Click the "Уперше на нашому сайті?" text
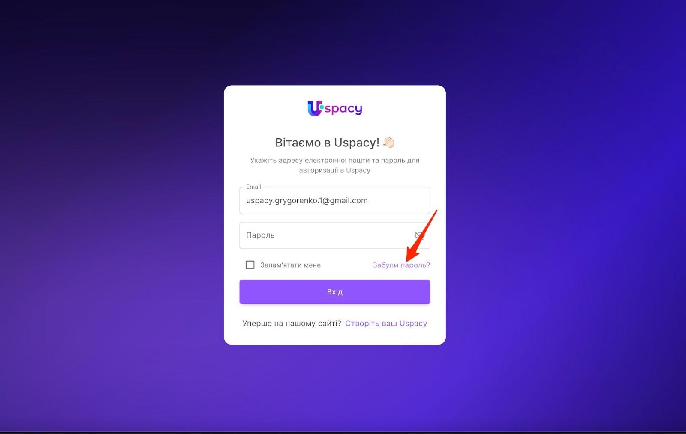Screen dimensions: 686x434 click(292, 323)
